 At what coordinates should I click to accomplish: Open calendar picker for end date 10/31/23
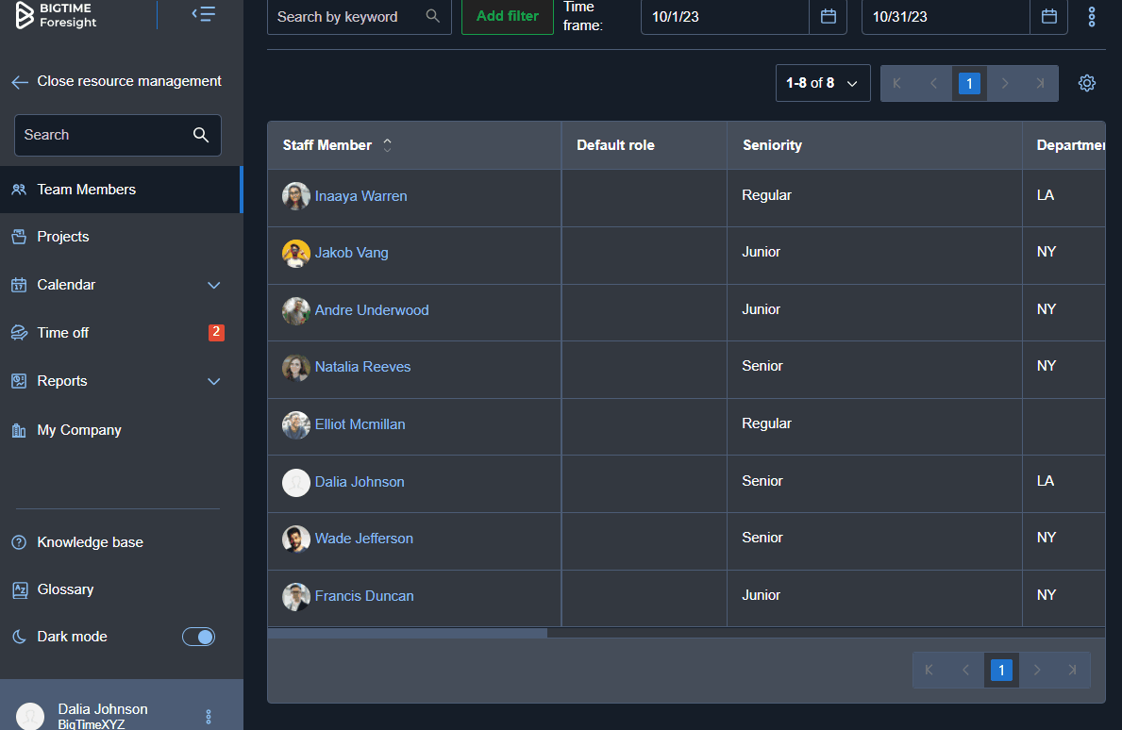point(1048,17)
